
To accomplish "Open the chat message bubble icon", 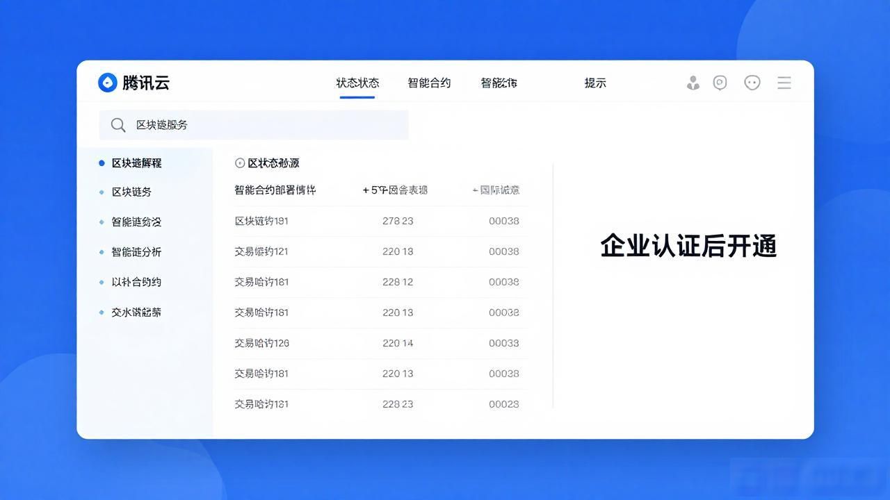I will click(720, 83).
